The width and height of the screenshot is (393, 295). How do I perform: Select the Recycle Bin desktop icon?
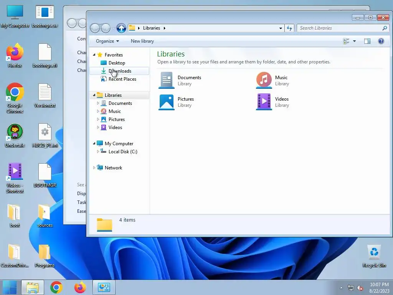(x=374, y=256)
